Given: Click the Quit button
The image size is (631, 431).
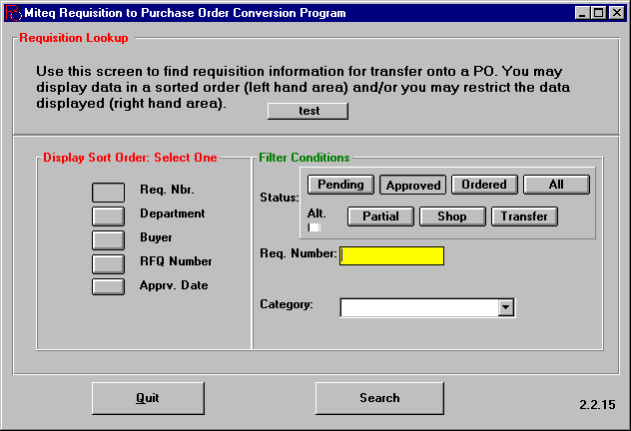Looking at the screenshot, I should point(148,398).
